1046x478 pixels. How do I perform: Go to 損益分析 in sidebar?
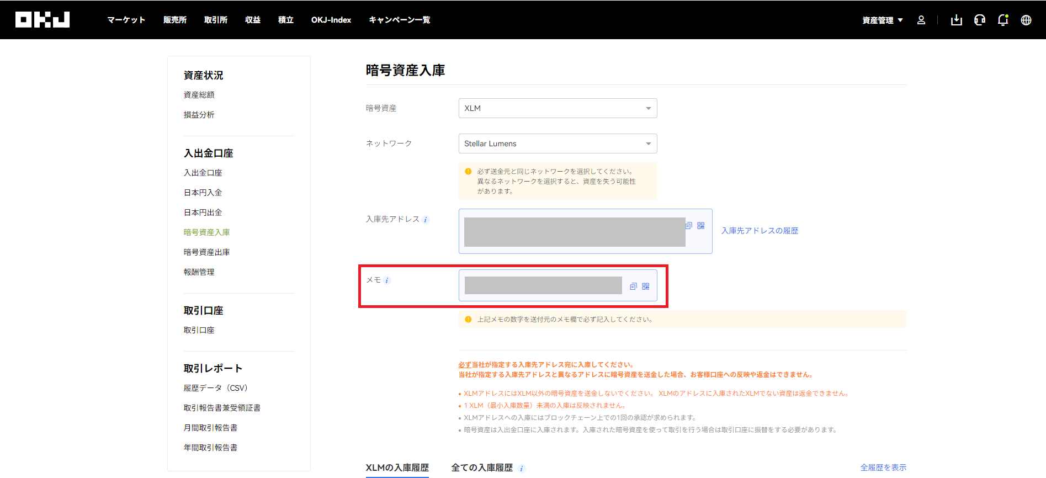tap(199, 115)
